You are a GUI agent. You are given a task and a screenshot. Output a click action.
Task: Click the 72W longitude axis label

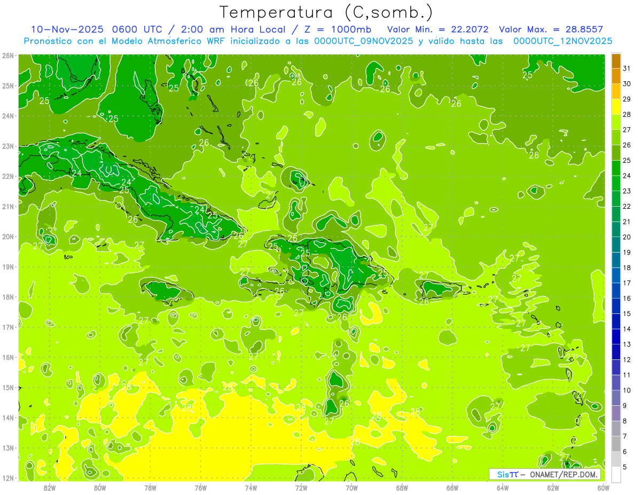(x=301, y=488)
